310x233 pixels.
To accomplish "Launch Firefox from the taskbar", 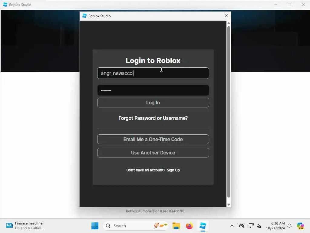I will [x=189, y=226].
